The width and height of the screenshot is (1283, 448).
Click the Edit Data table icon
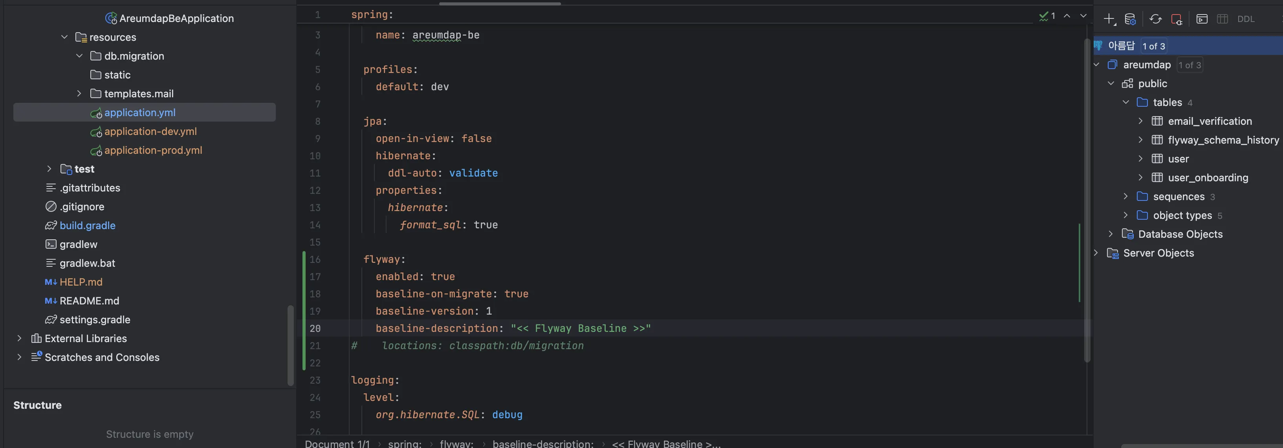click(x=1222, y=19)
